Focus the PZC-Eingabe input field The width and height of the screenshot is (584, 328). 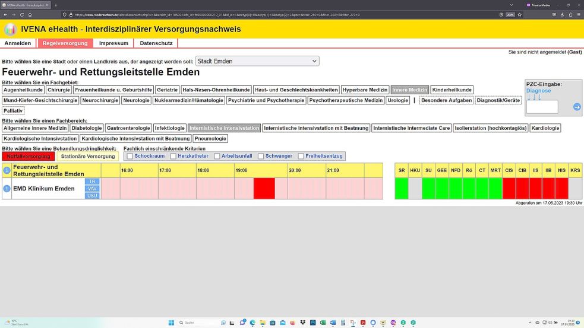coord(542,107)
